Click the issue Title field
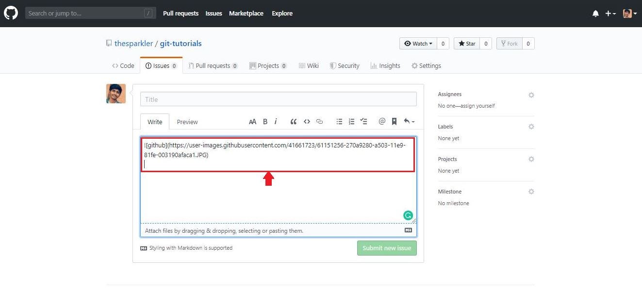The height and width of the screenshot is (290, 642). point(279,99)
